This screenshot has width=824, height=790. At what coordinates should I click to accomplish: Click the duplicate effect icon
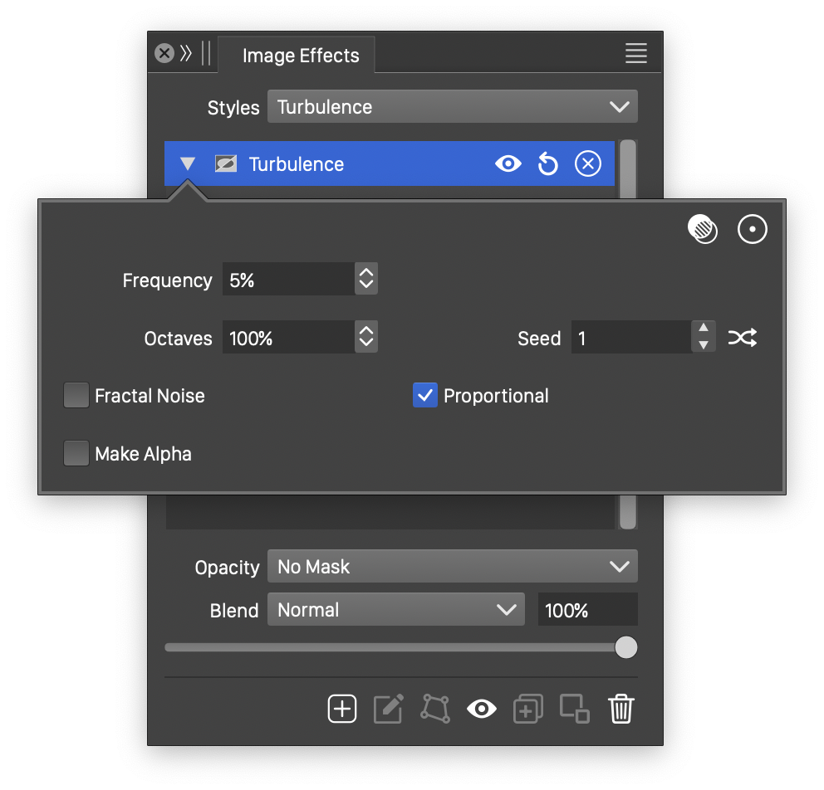click(x=528, y=709)
